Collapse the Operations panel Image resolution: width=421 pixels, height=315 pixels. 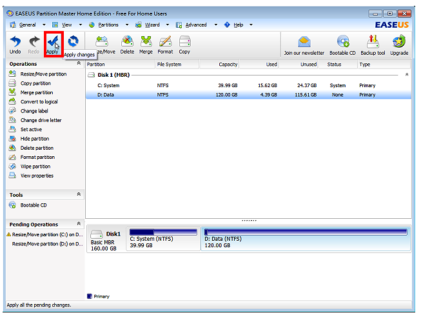(x=79, y=63)
